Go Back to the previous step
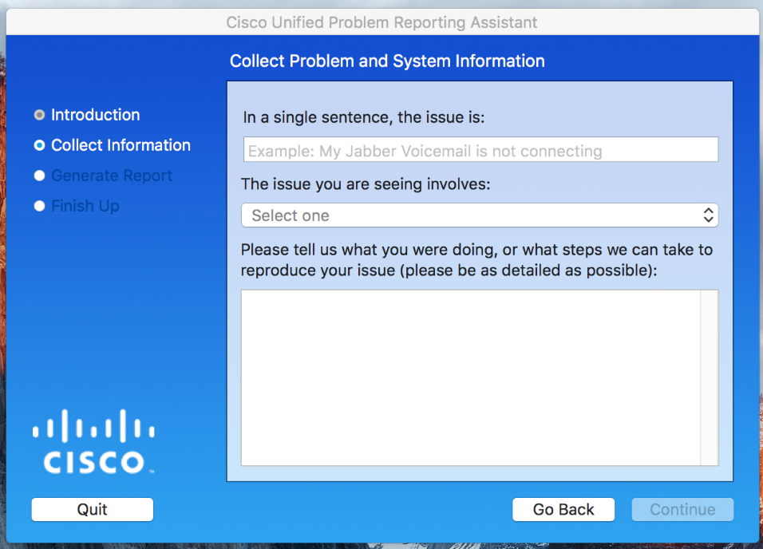763x549 pixels. point(563,510)
